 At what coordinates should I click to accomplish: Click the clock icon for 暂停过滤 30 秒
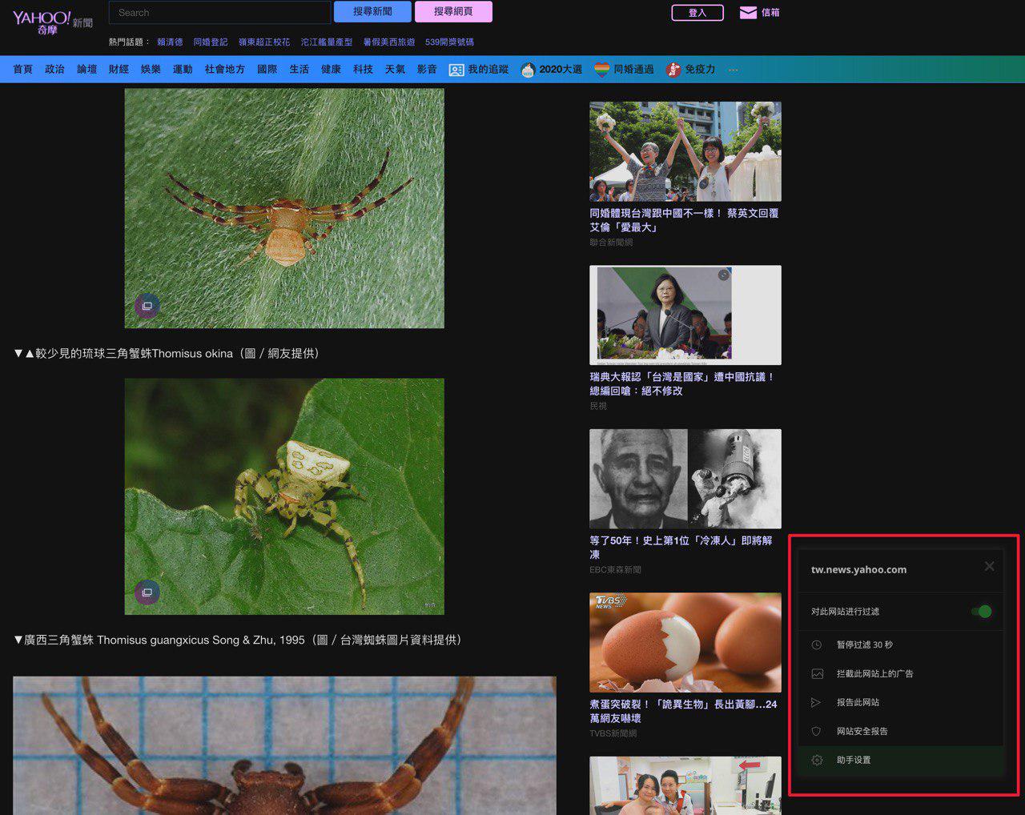coord(817,644)
